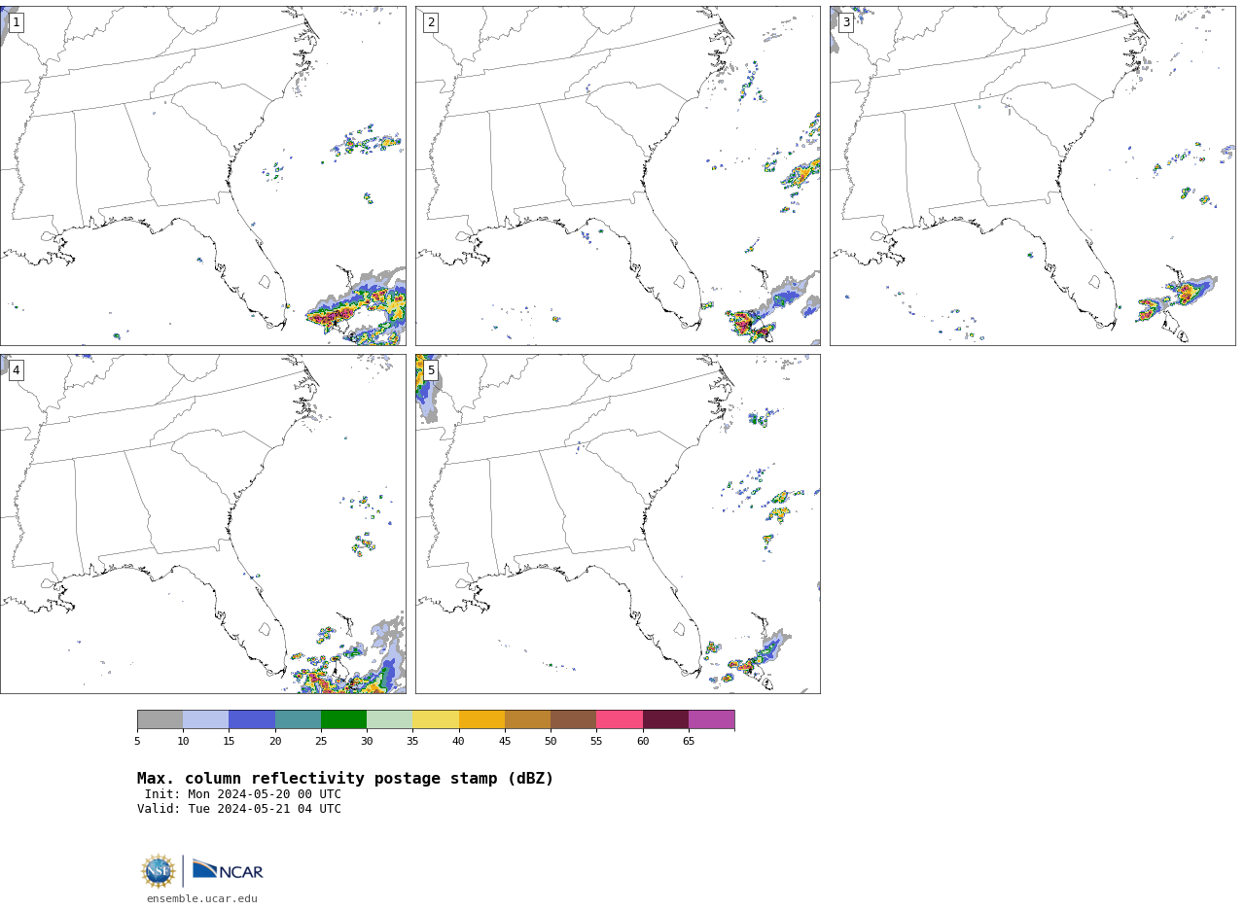Click the colorbar tick label 55
The height and width of the screenshot is (910, 1245).
click(x=596, y=742)
